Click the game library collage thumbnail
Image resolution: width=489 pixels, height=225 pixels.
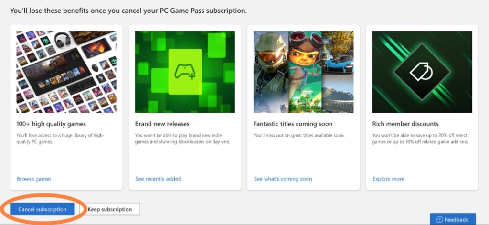point(66,72)
